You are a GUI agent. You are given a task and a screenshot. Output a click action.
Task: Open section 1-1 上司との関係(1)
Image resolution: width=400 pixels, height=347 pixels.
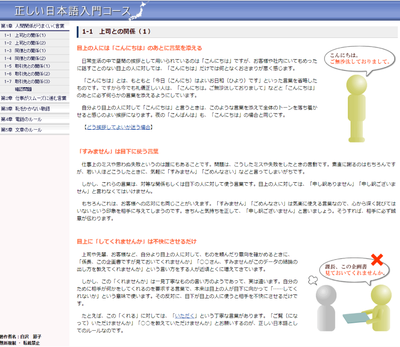(x=35, y=35)
